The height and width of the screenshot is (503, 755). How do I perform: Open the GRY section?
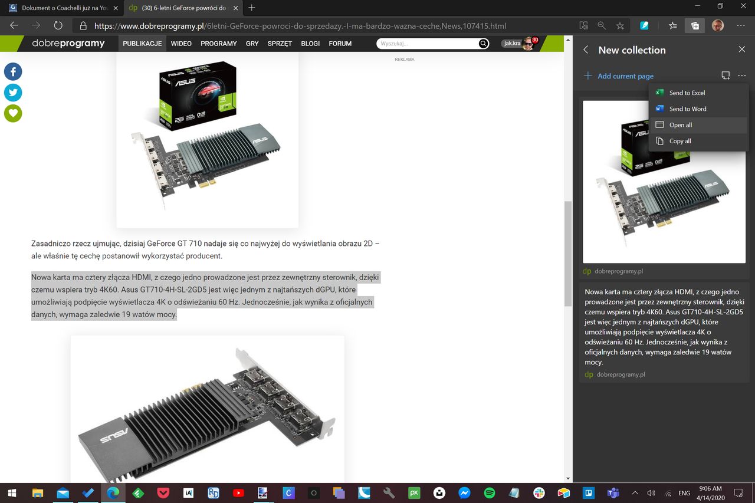pyautogui.click(x=252, y=44)
